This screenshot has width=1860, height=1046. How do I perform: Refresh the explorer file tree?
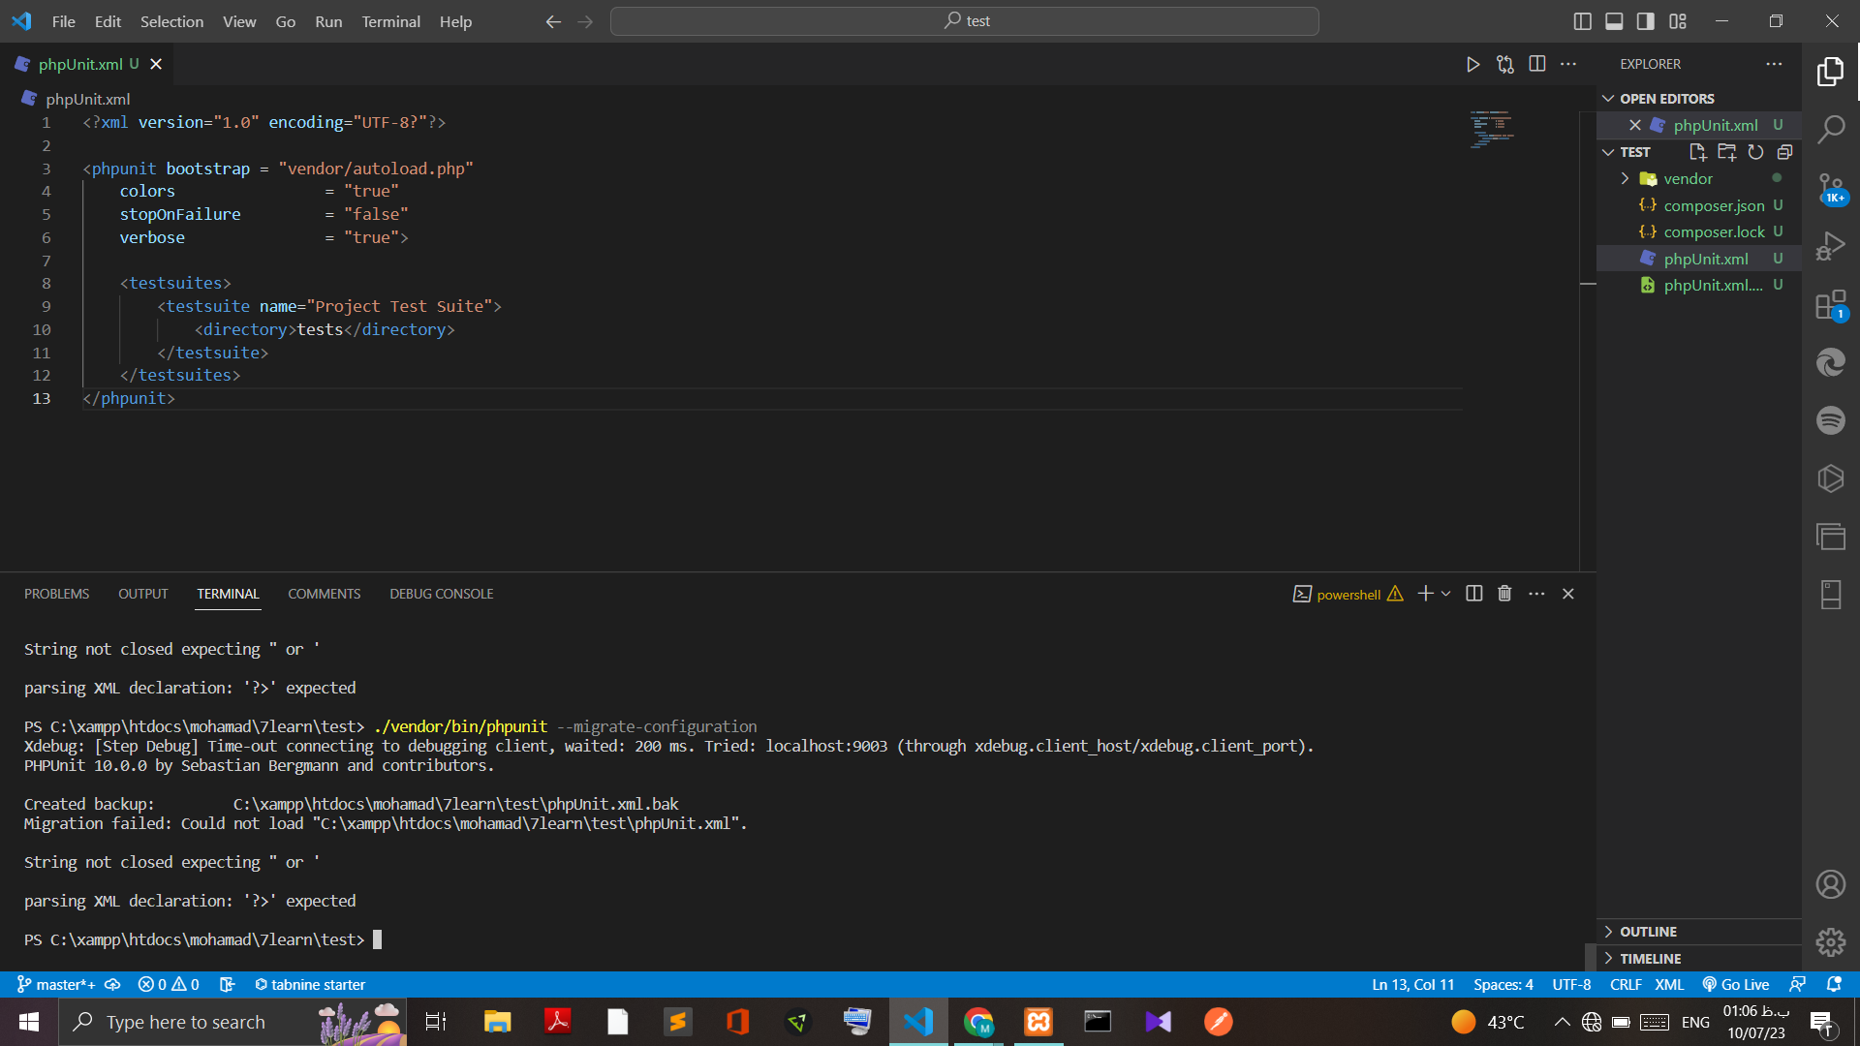(1755, 152)
